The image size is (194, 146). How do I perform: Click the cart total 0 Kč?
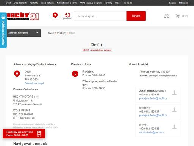(185, 16)
